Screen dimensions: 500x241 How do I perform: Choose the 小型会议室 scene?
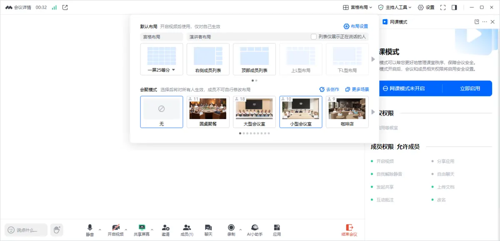tap(301, 112)
